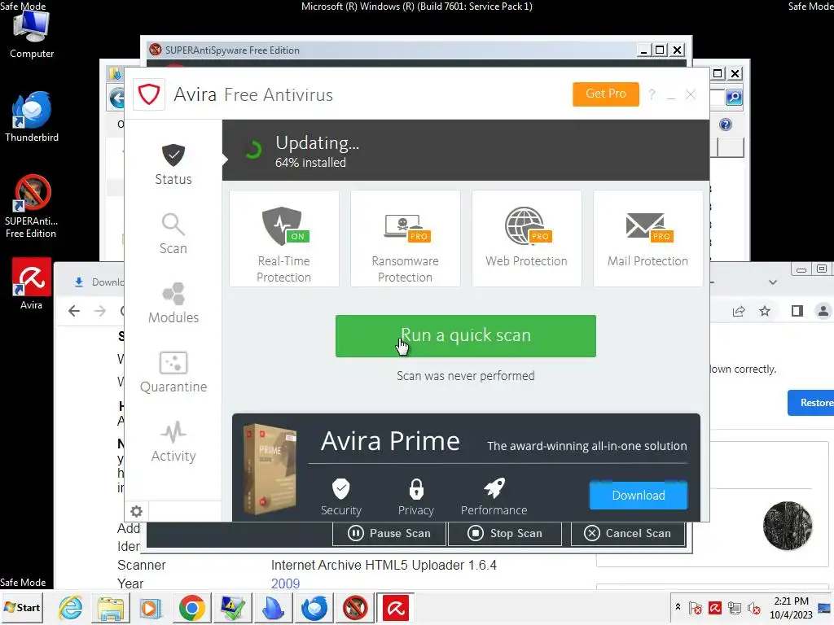Click the Security shield icon in Avira Prime banner
834x625 pixels.
click(341, 489)
